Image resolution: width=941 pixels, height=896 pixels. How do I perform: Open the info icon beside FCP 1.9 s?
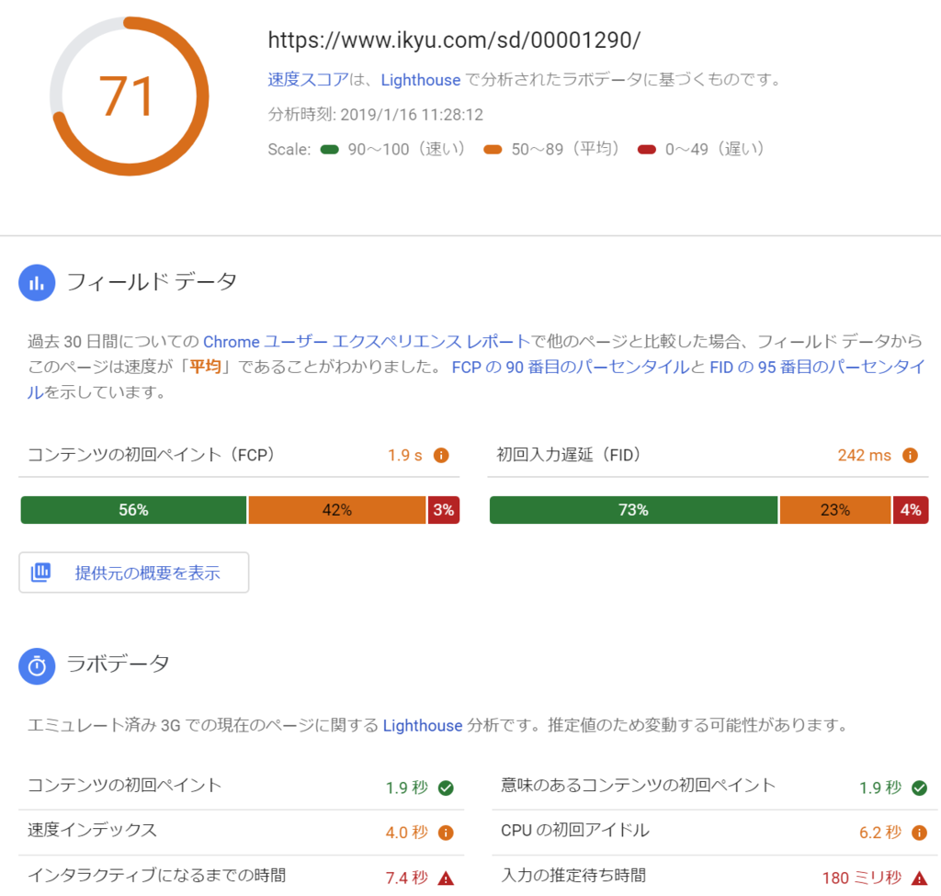(440, 454)
